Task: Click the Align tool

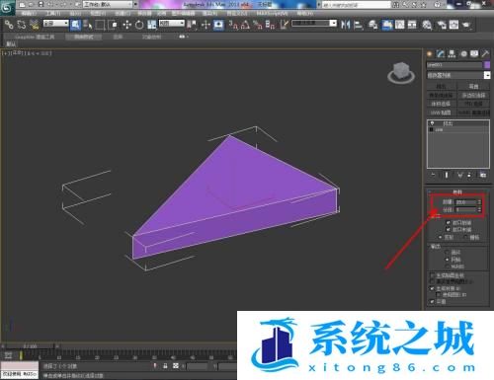Action: (358, 25)
